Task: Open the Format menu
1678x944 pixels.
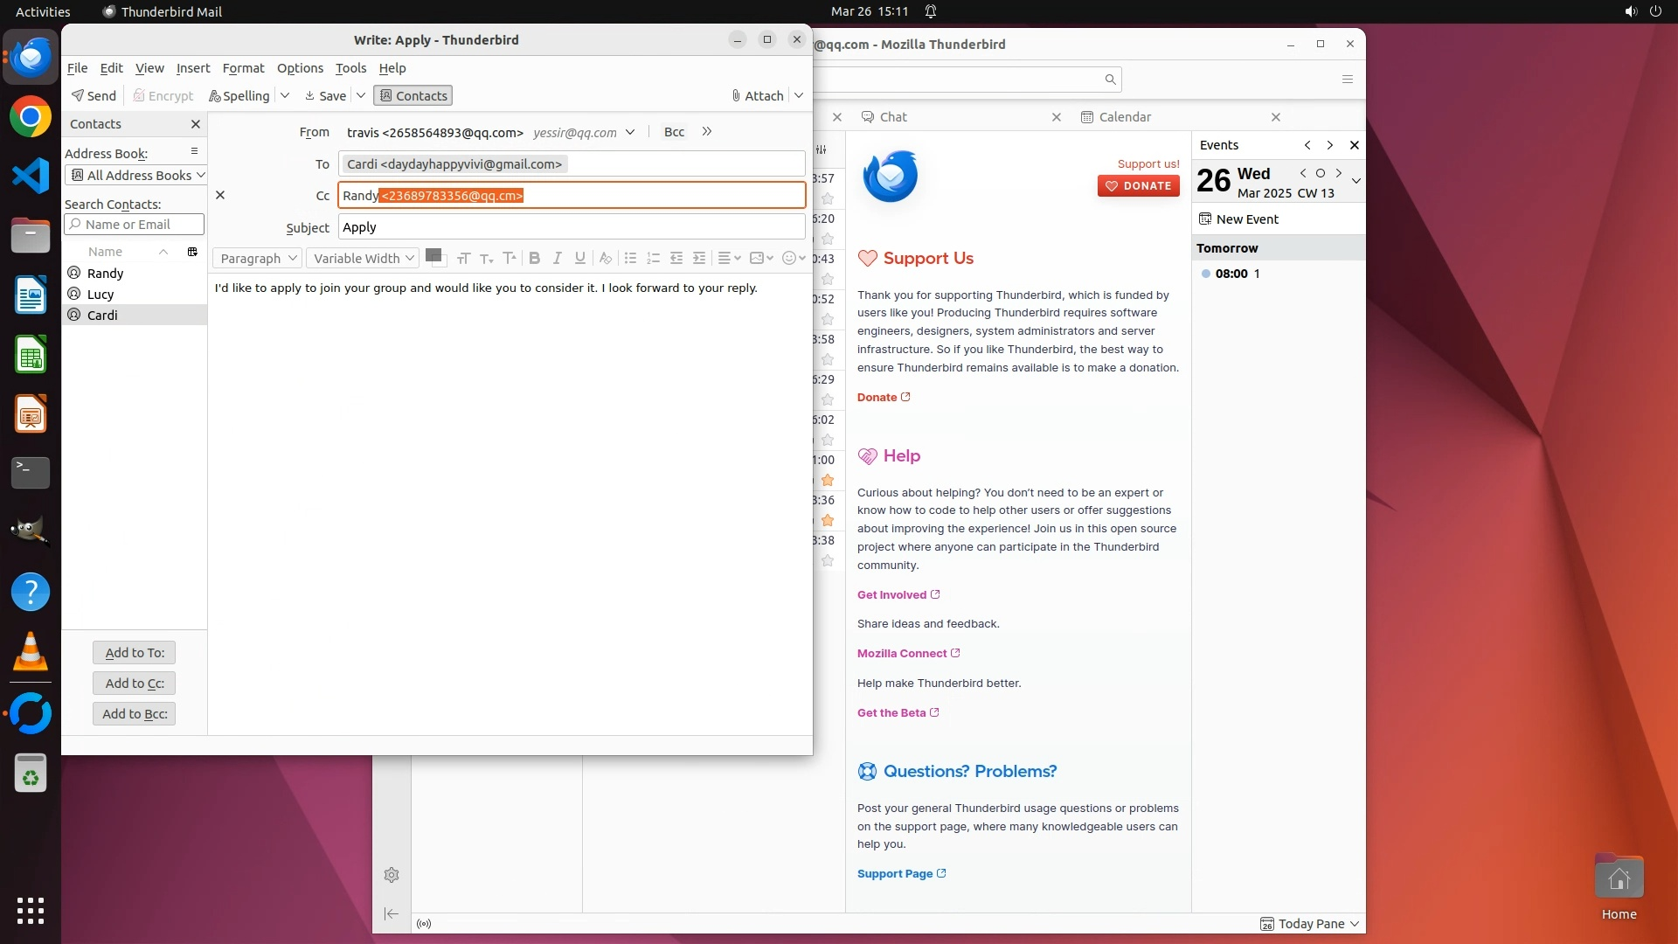Action: pos(243,68)
